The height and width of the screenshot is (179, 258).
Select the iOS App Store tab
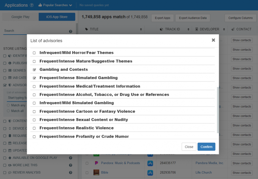57,17
